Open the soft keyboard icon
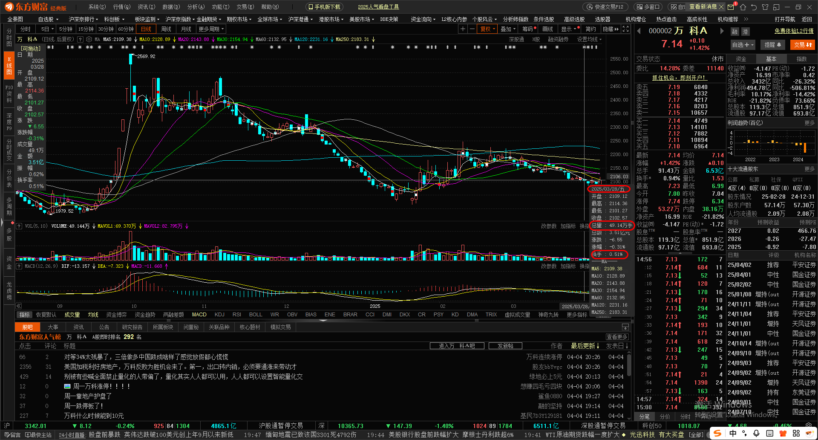Image resolution: width=818 pixels, height=440 pixels. pos(770,433)
